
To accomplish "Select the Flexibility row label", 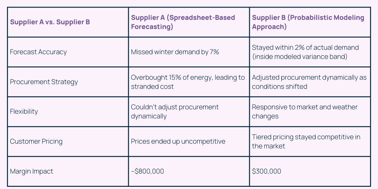I will point(24,112).
